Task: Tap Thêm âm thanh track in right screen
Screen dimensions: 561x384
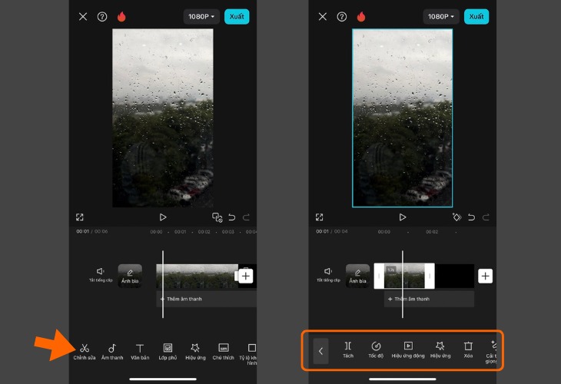Action: [x=412, y=299]
